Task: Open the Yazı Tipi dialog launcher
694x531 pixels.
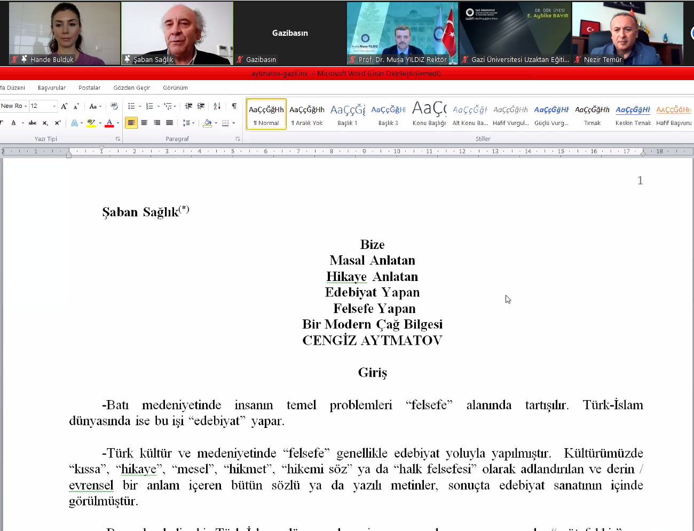Action: click(118, 139)
